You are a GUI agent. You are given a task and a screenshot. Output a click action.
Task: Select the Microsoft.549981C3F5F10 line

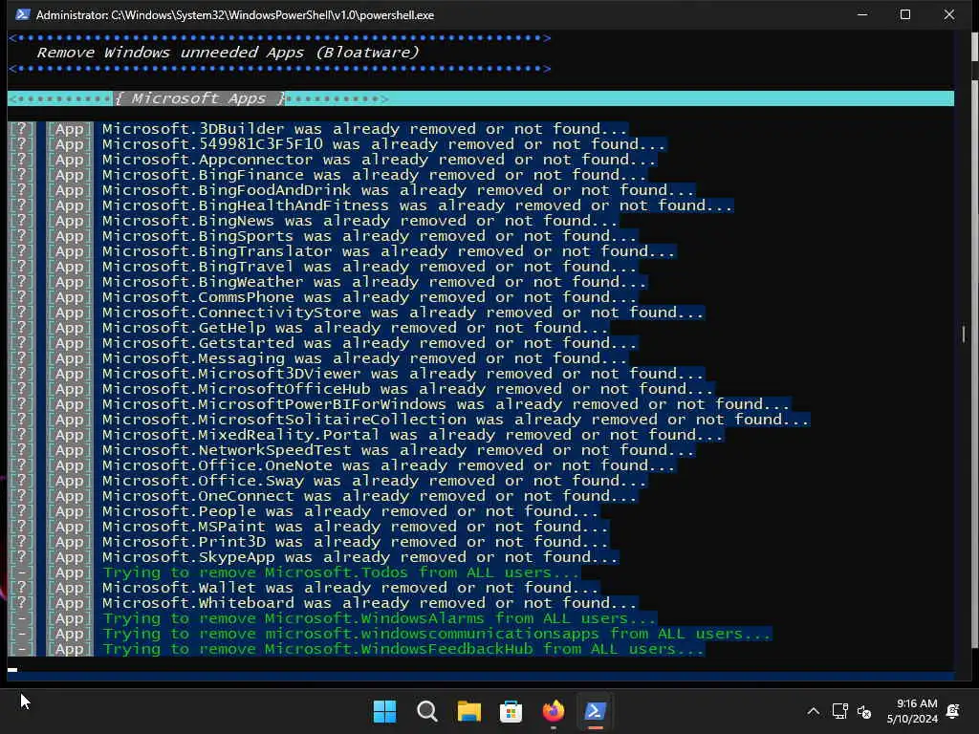[383, 144]
